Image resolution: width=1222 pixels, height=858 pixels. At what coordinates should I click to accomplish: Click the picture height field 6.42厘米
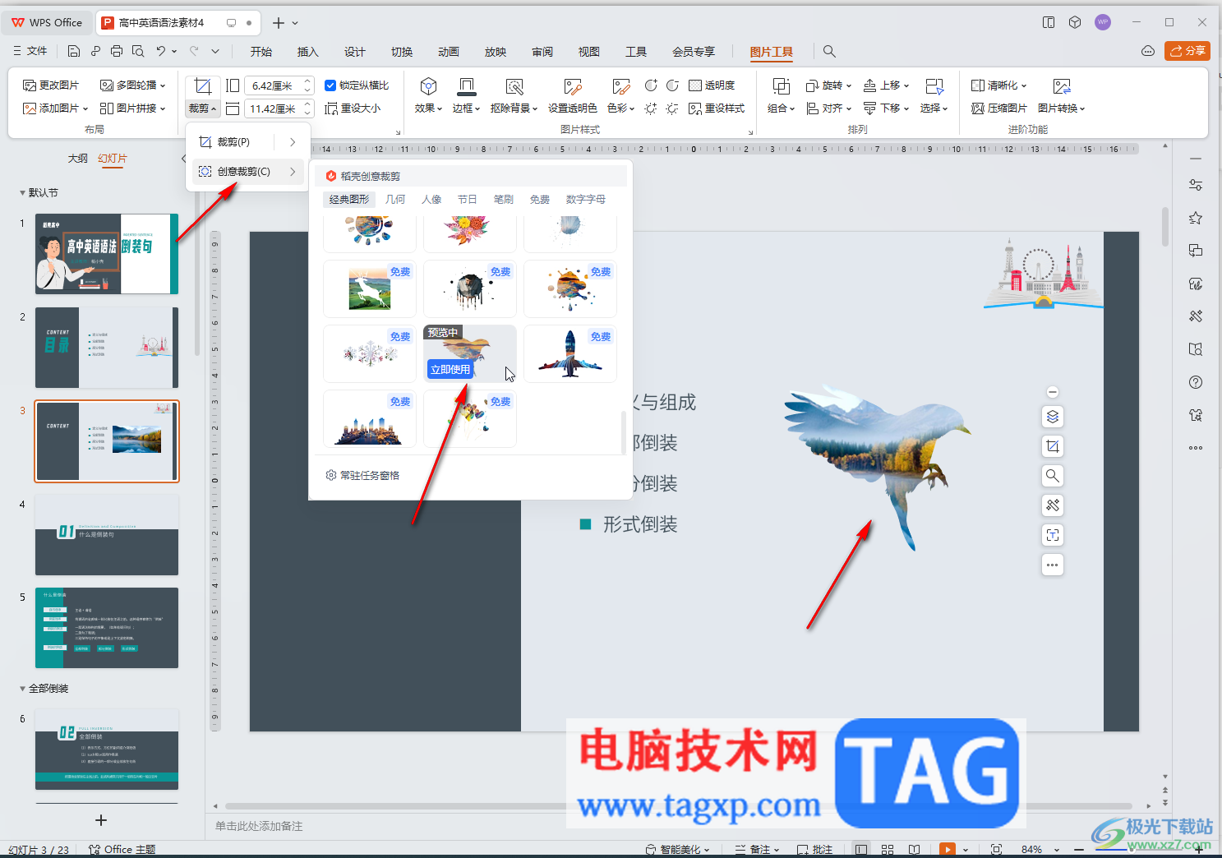click(272, 85)
